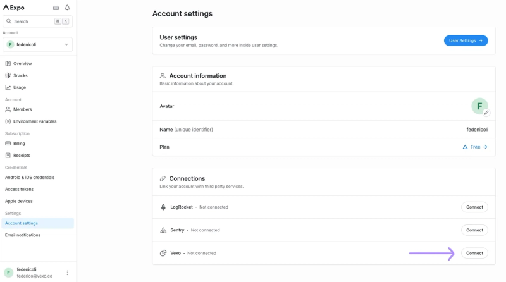
Task: Open the documentation book icon
Action: (x=56, y=8)
